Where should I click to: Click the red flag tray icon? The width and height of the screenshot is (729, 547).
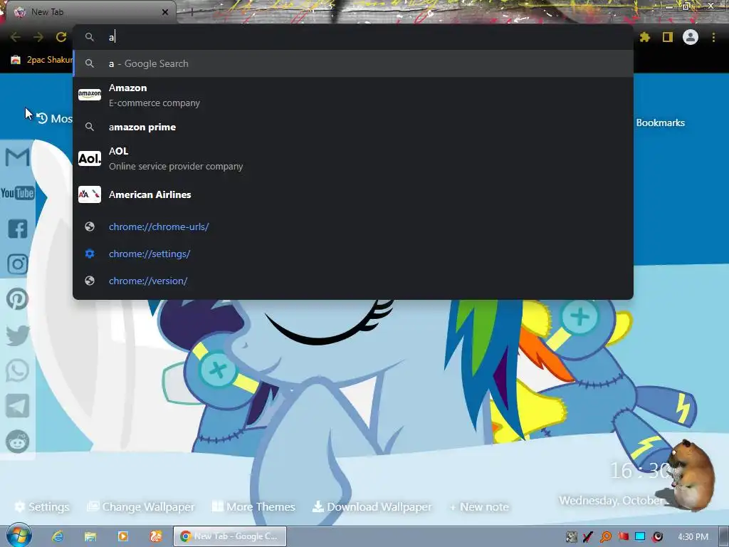(x=623, y=537)
